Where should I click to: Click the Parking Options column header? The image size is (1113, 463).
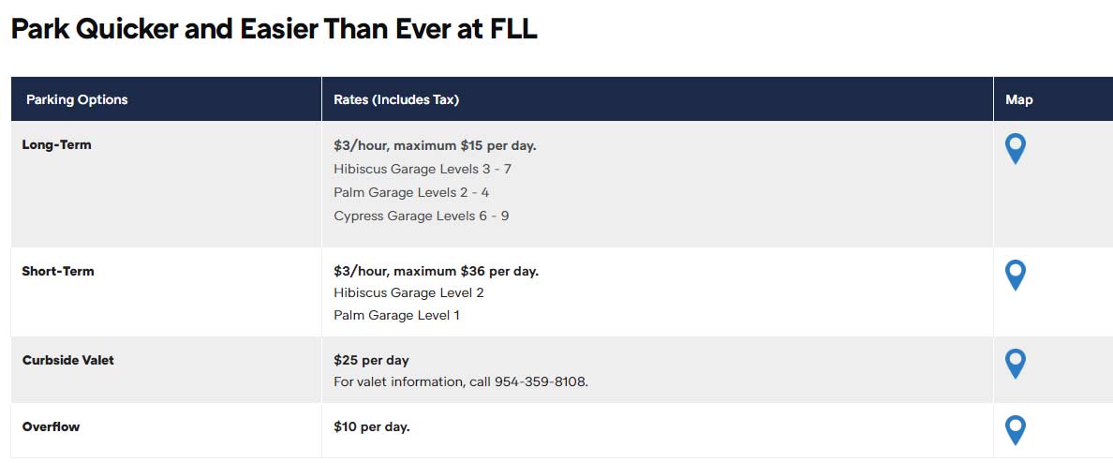77,99
